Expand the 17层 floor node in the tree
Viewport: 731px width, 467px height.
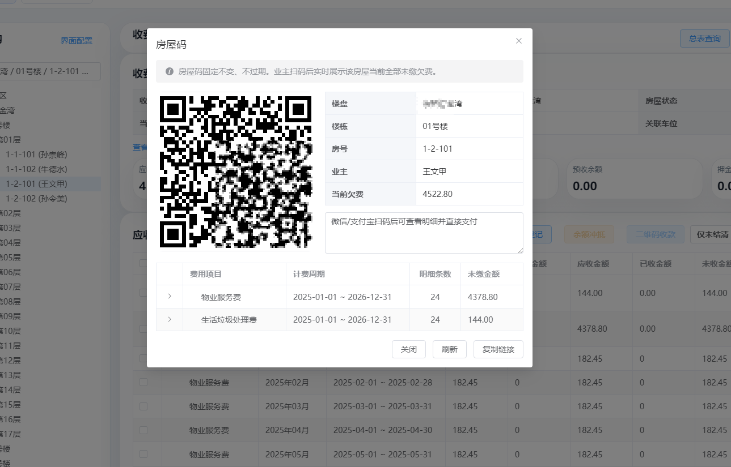pos(10,434)
